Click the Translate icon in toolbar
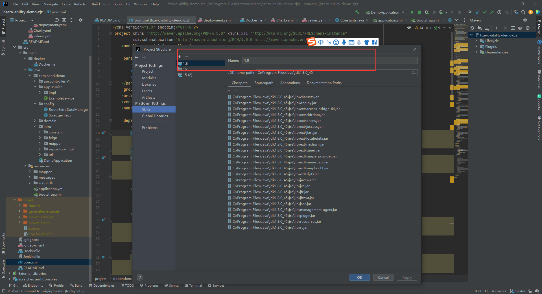Image resolution: width=542 pixels, height=294 pixels. click(516, 12)
